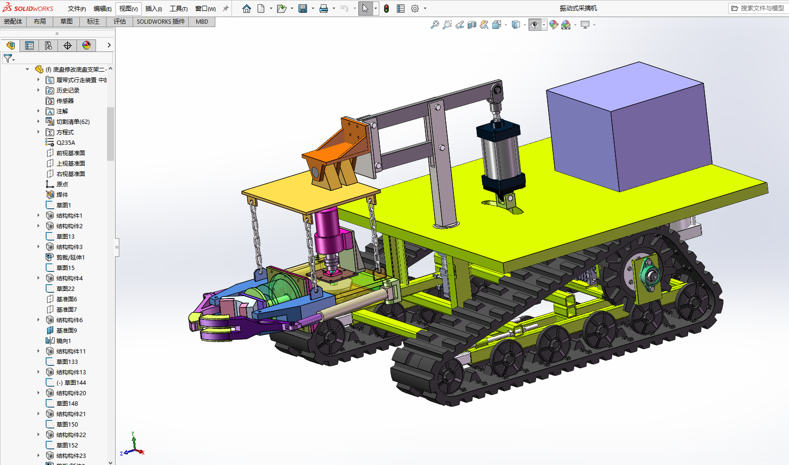The height and width of the screenshot is (465, 789).
Task: Switch to MBD ribbon tab
Action: 202,22
